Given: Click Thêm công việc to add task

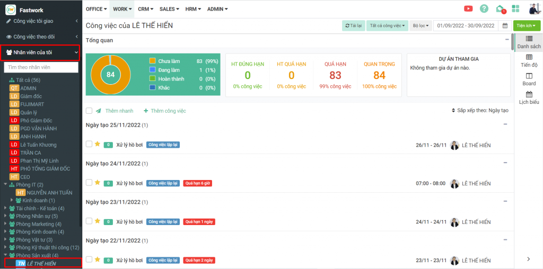Looking at the screenshot, I should (165, 111).
